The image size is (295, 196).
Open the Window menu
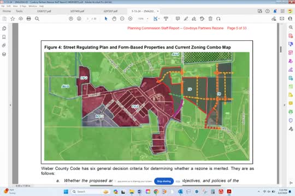(33, 6)
